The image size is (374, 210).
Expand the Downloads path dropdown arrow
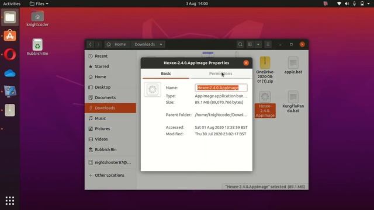pyautogui.click(x=161, y=44)
